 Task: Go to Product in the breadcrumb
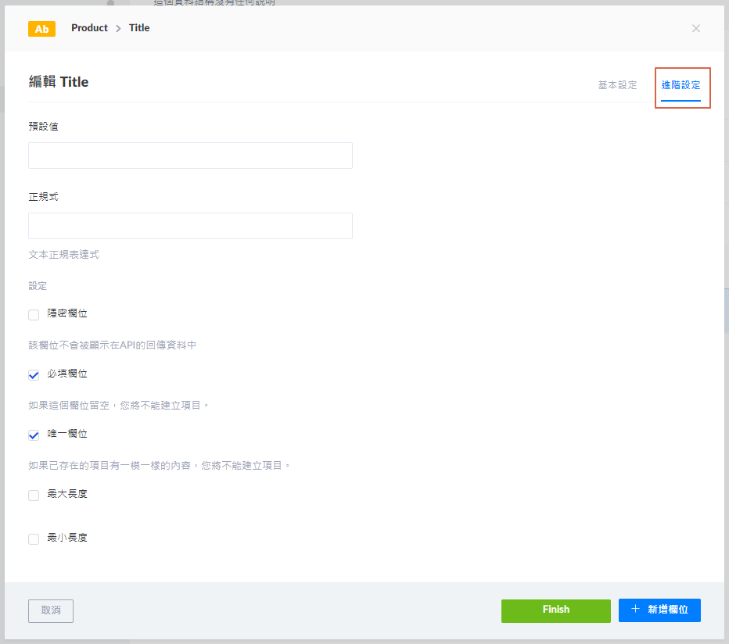point(89,28)
